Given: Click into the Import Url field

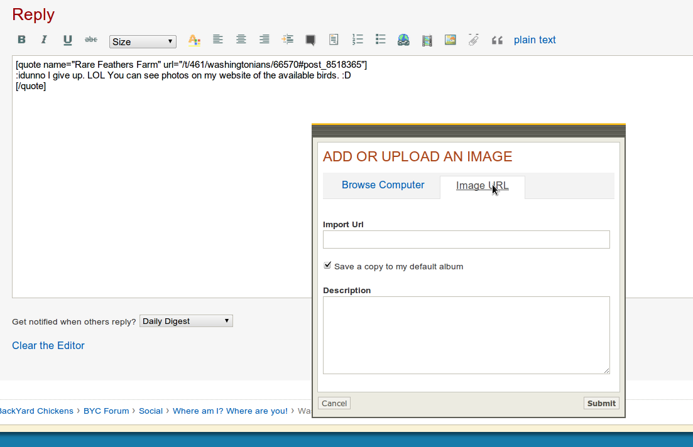Looking at the screenshot, I should point(466,239).
